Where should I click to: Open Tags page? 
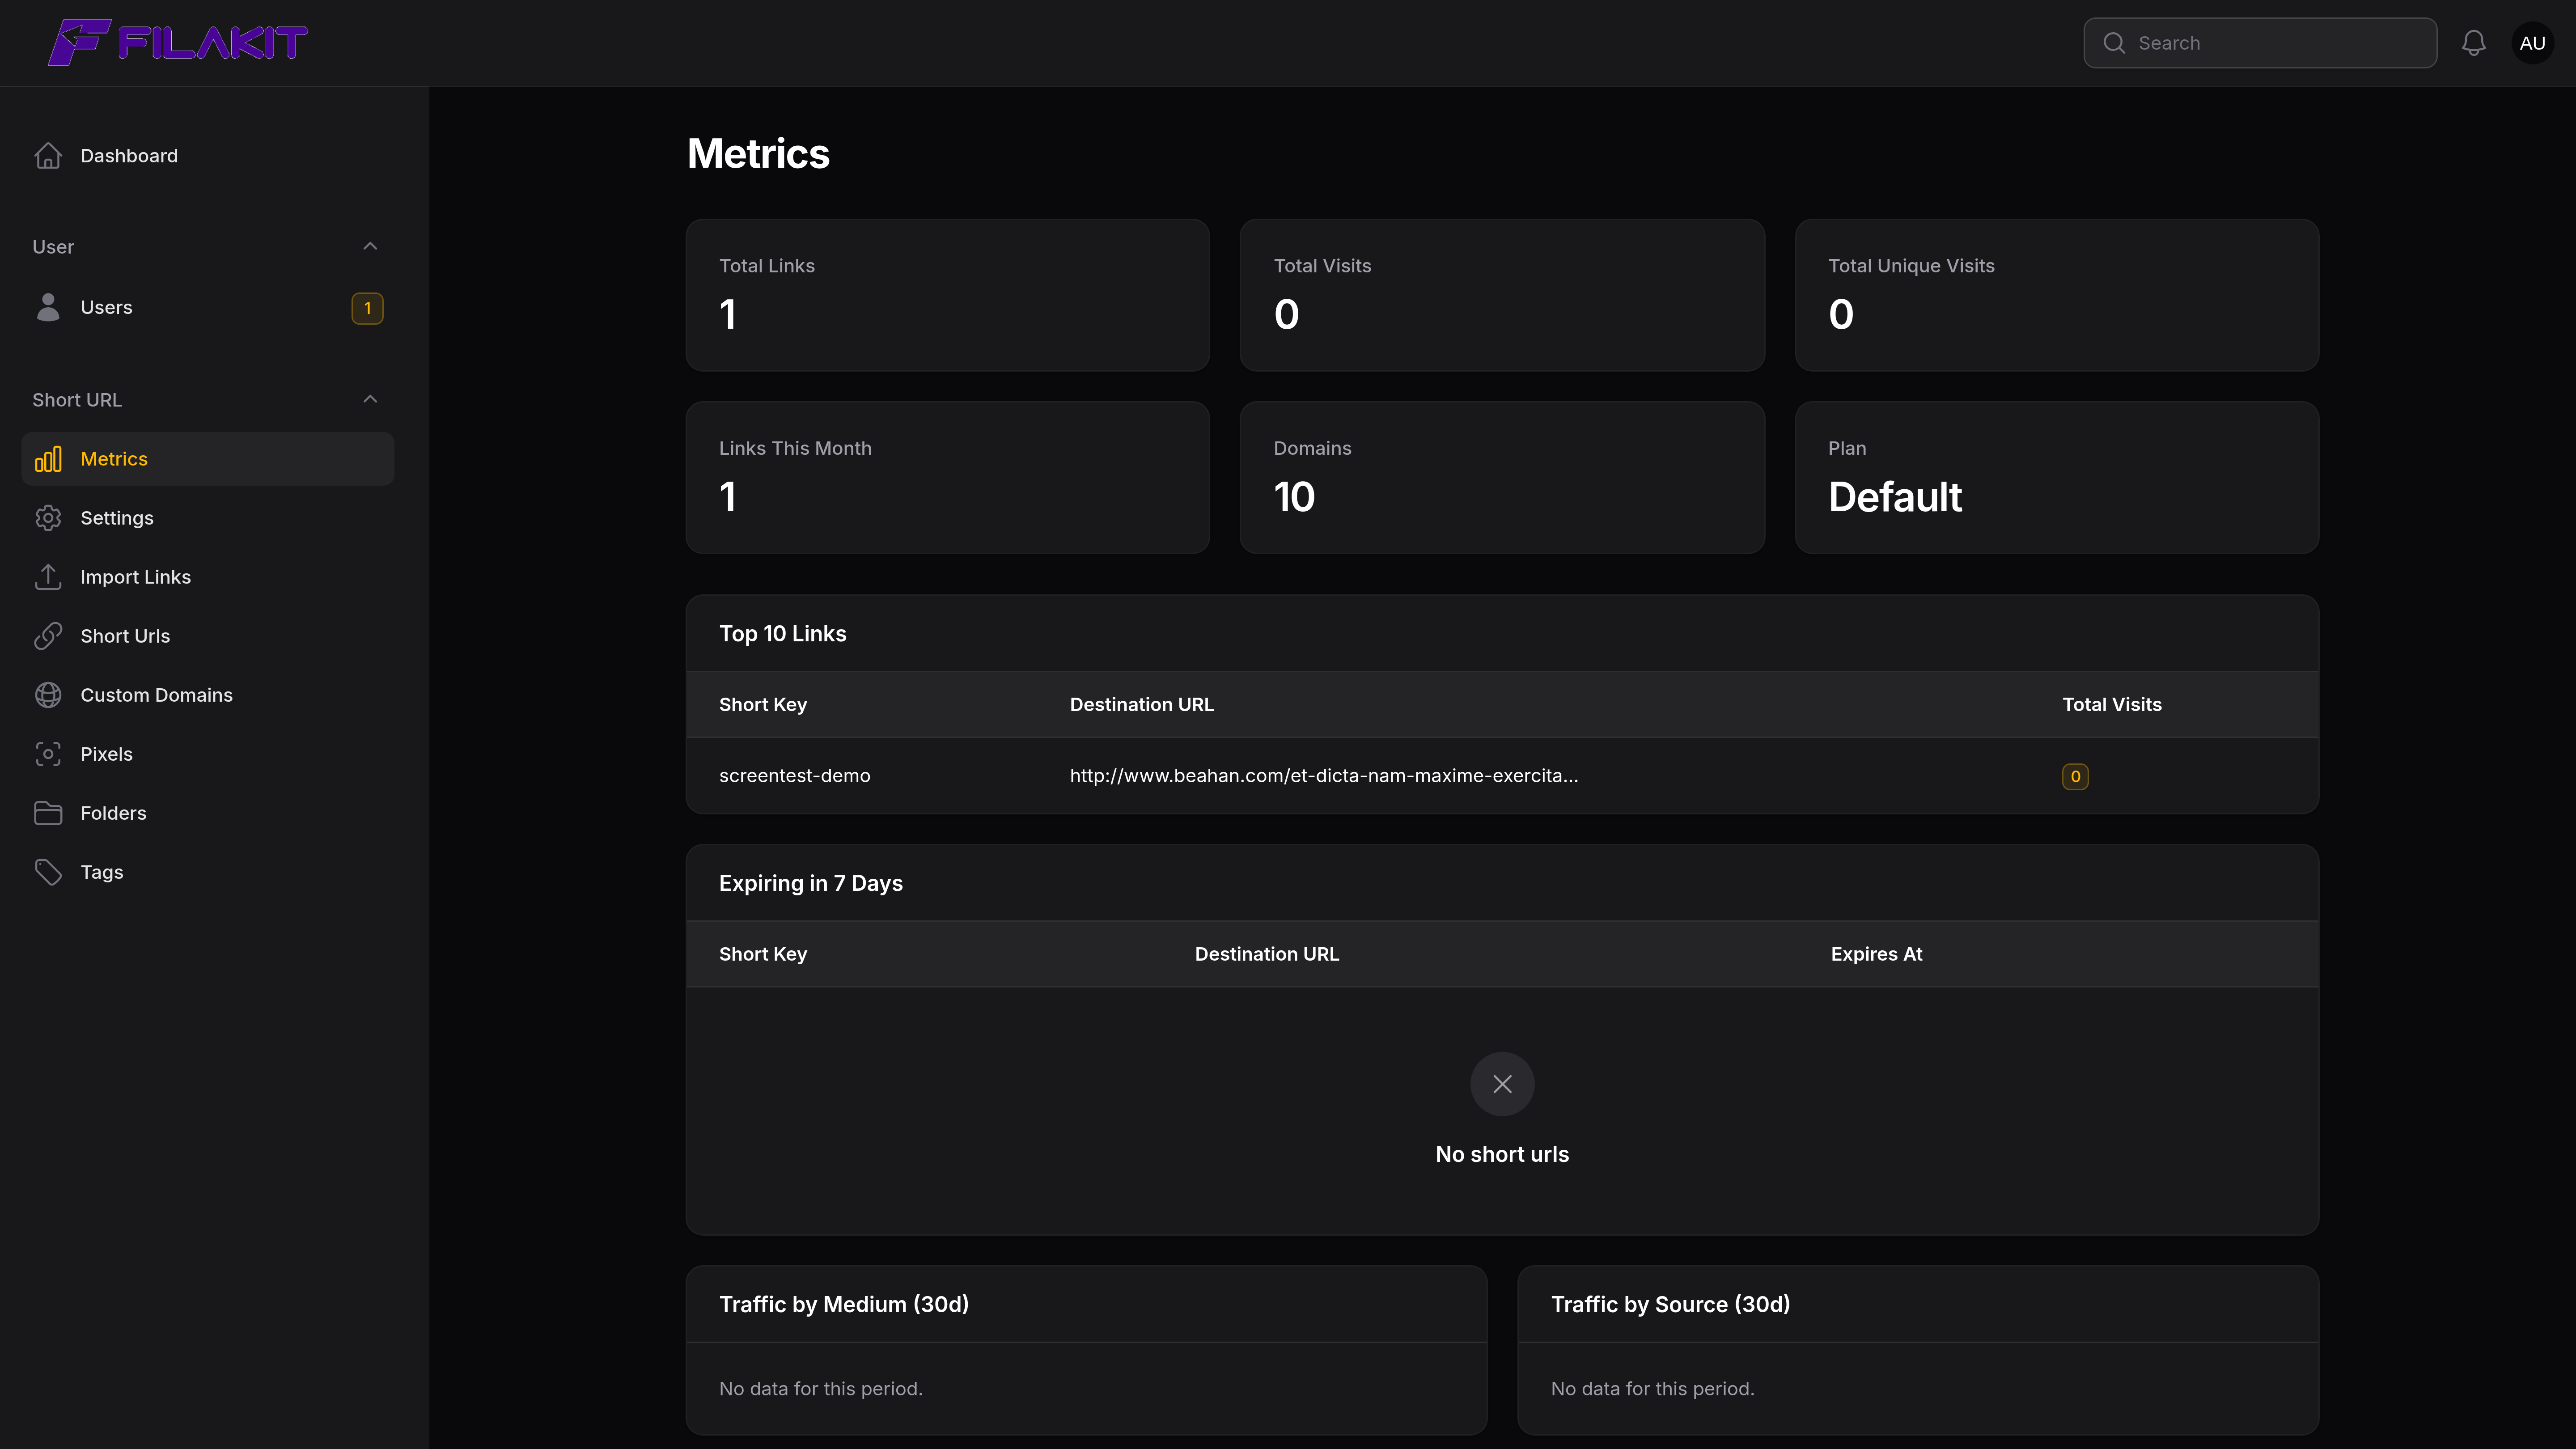208,872
